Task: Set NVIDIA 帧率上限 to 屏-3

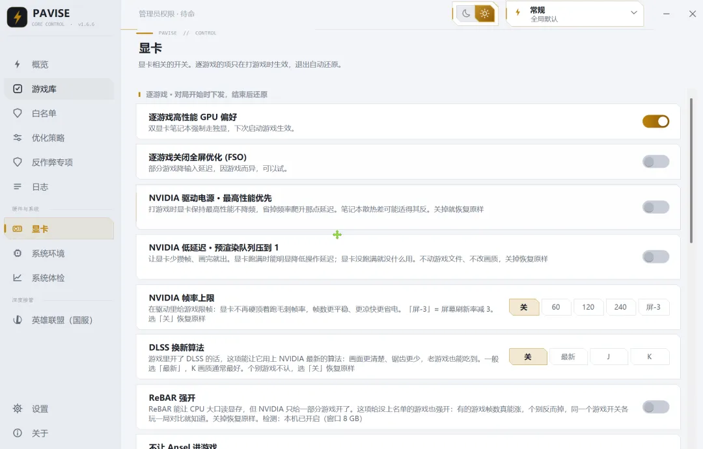Action: point(654,307)
